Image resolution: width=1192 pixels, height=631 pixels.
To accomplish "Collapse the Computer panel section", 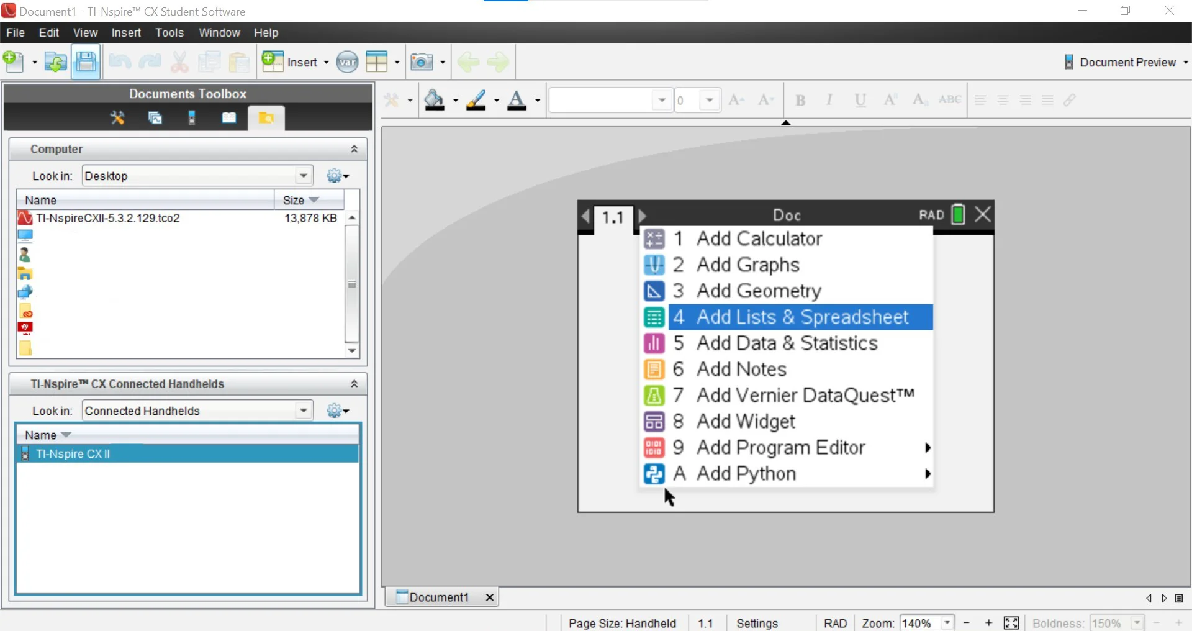I will click(354, 149).
